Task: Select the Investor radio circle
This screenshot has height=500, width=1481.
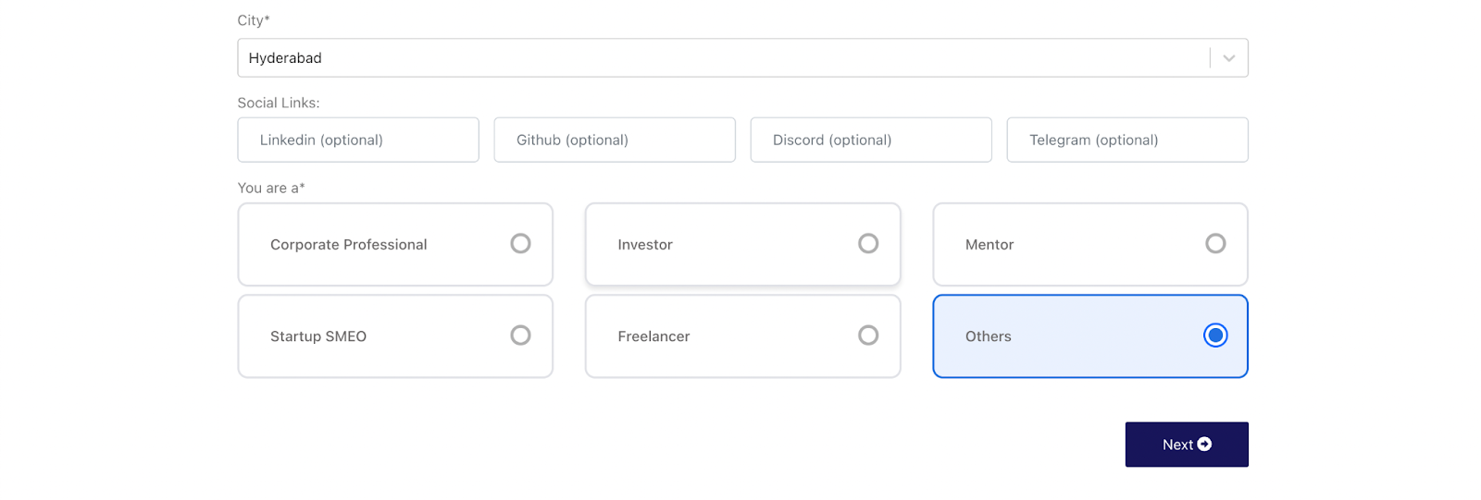Action: 868,243
